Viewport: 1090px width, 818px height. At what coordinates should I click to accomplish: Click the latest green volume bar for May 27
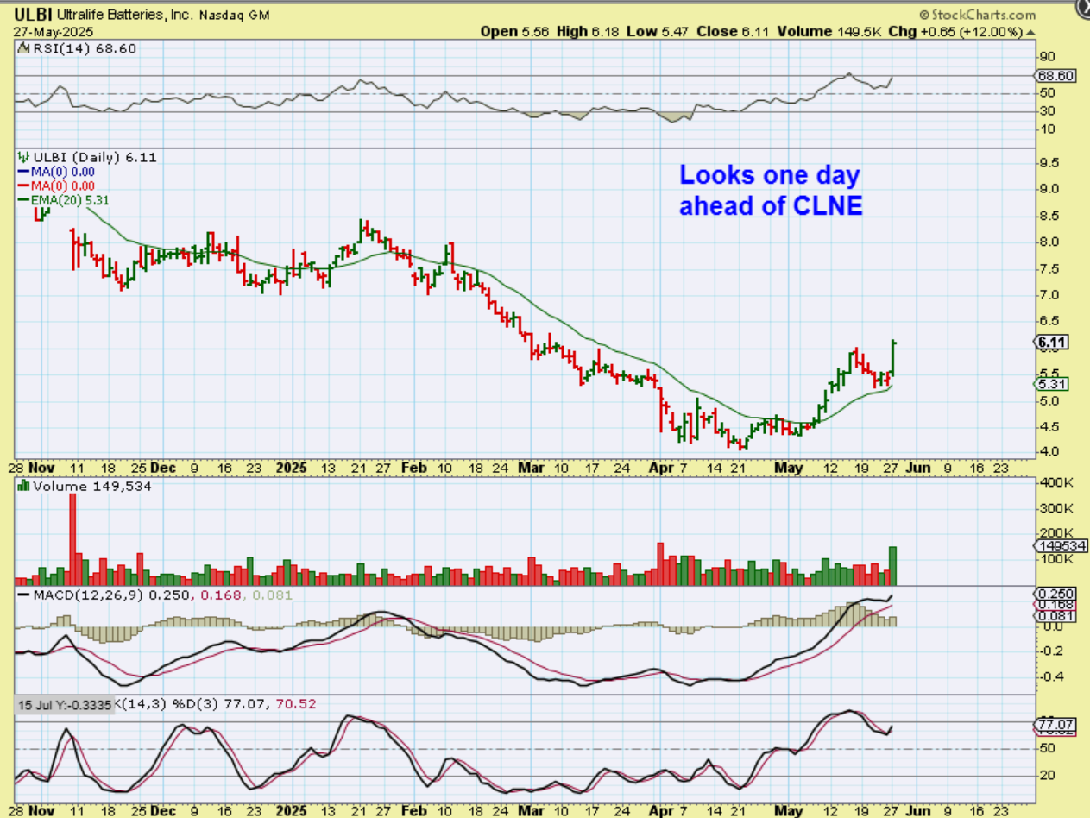(x=893, y=566)
